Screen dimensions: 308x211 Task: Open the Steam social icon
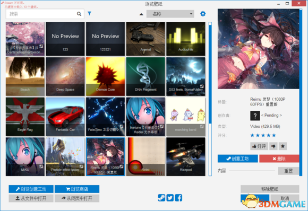tap(161, 198)
